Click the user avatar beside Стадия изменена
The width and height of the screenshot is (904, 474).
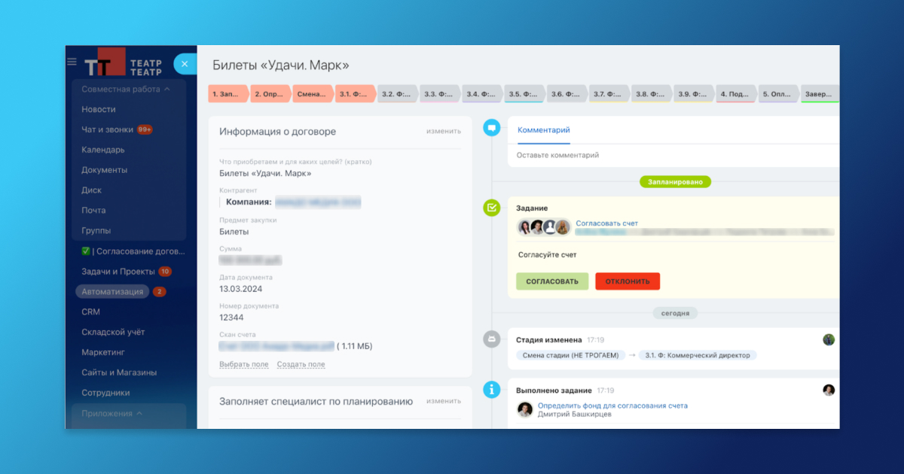[829, 339]
